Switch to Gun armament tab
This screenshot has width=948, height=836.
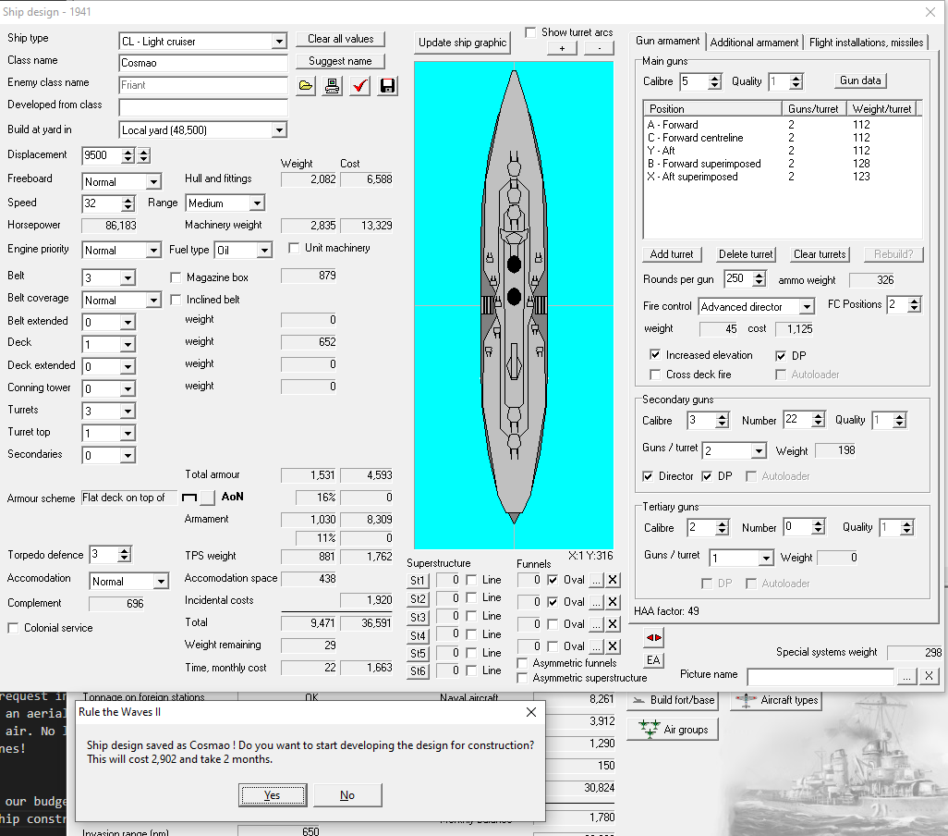tap(667, 41)
